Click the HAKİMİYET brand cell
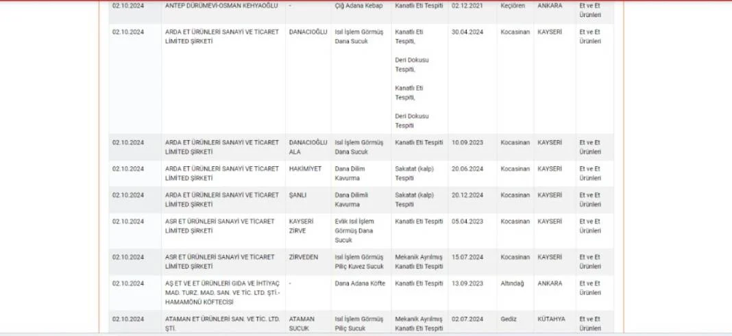The height and width of the screenshot is (336, 732). pyautogui.click(x=305, y=169)
